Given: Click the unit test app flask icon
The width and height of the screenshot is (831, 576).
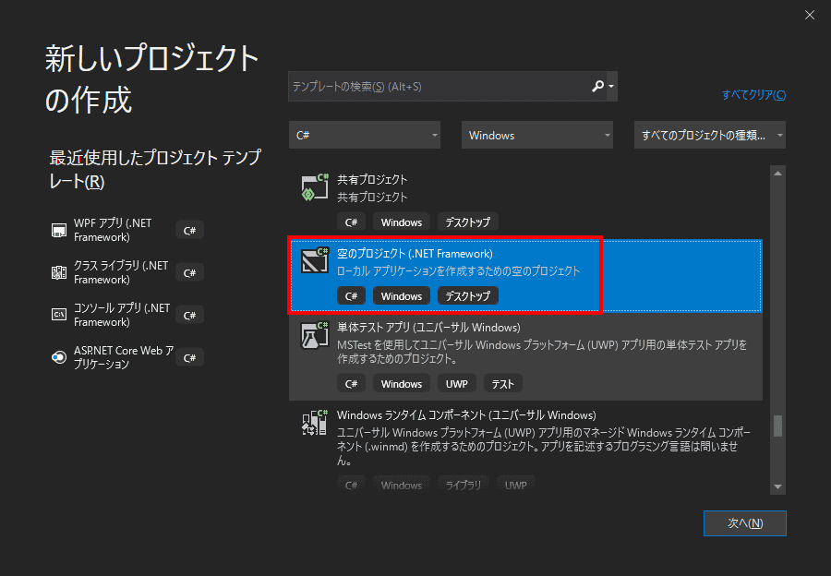Looking at the screenshot, I should click(315, 335).
